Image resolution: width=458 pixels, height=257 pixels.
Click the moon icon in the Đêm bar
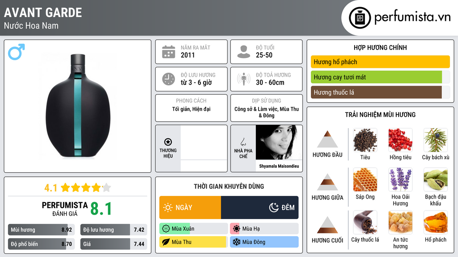point(274,207)
